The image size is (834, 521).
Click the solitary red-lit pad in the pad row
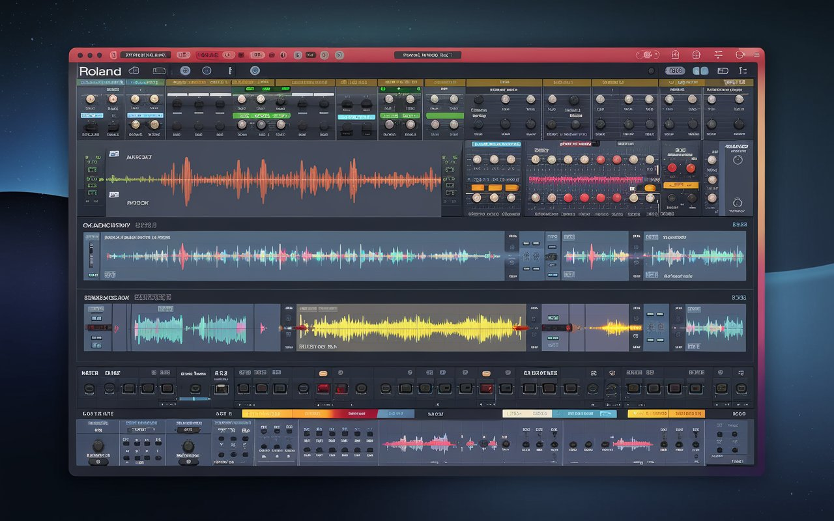[485, 389]
